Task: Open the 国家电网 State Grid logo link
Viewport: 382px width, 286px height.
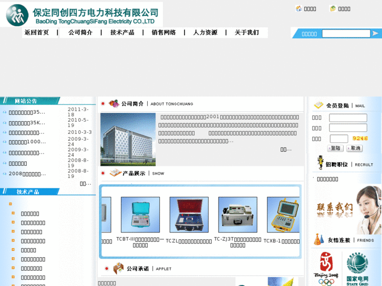Action: click(357, 269)
